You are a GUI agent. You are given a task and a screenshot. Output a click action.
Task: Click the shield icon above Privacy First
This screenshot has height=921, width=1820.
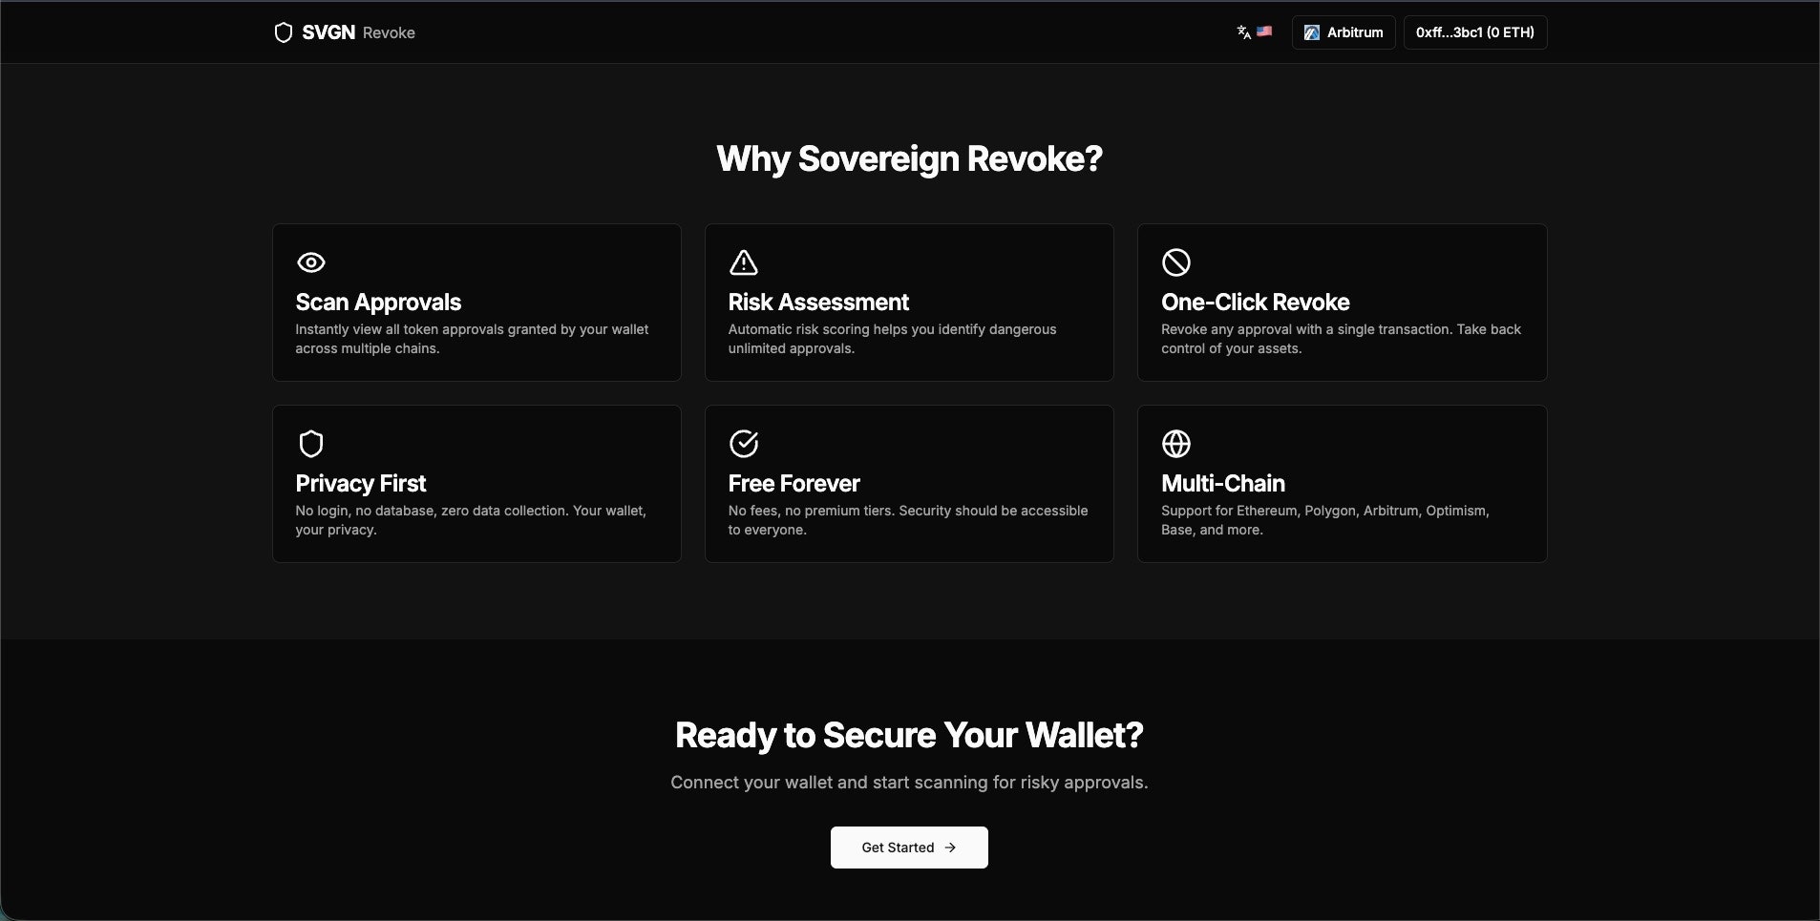tap(309, 443)
